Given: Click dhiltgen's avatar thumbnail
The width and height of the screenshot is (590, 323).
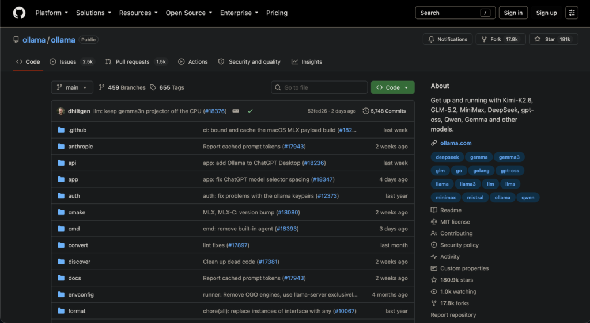Looking at the screenshot, I should (x=60, y=111).
